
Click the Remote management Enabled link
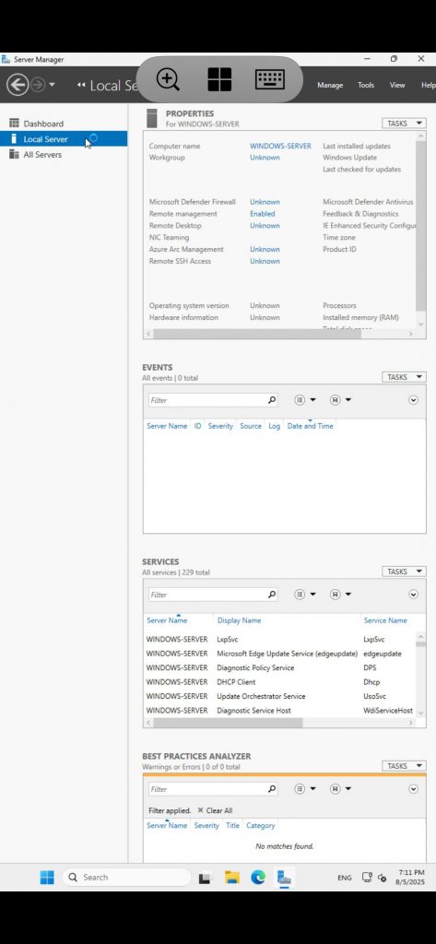(x=262, y=214)
